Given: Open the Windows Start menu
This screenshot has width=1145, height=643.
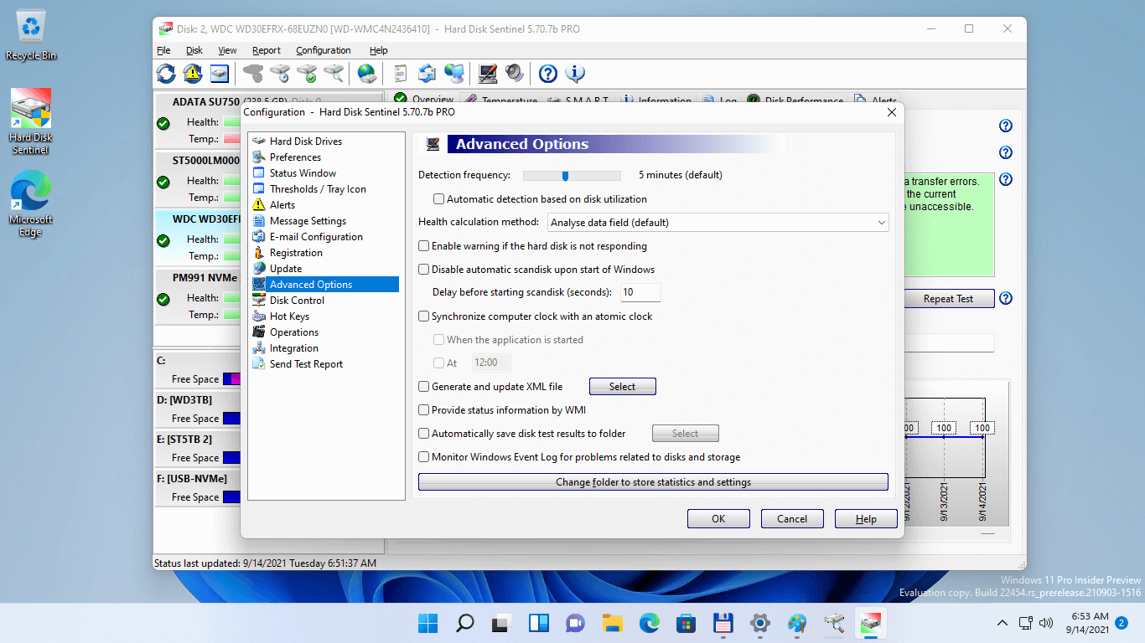Looking at the screenshot, I should 427,623.
